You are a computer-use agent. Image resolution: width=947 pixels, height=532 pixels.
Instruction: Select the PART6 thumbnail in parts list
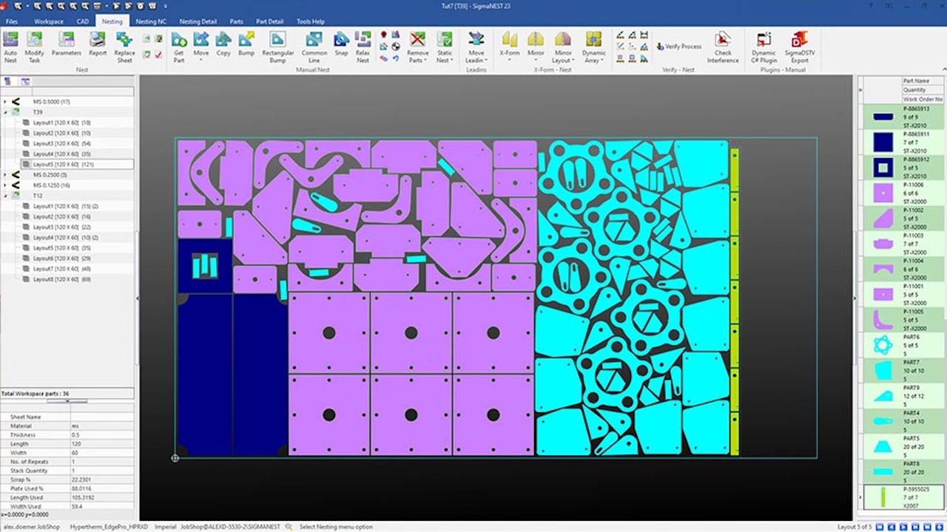pos(883,345)
